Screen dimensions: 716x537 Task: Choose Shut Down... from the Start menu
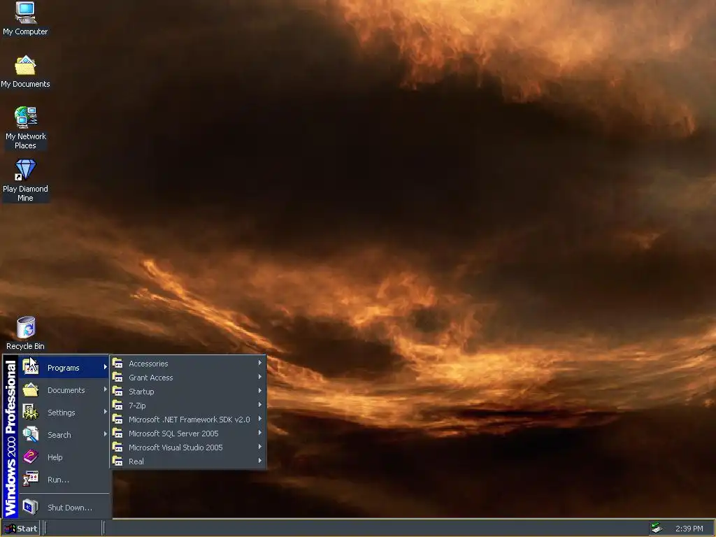click(x=64, y=508)
